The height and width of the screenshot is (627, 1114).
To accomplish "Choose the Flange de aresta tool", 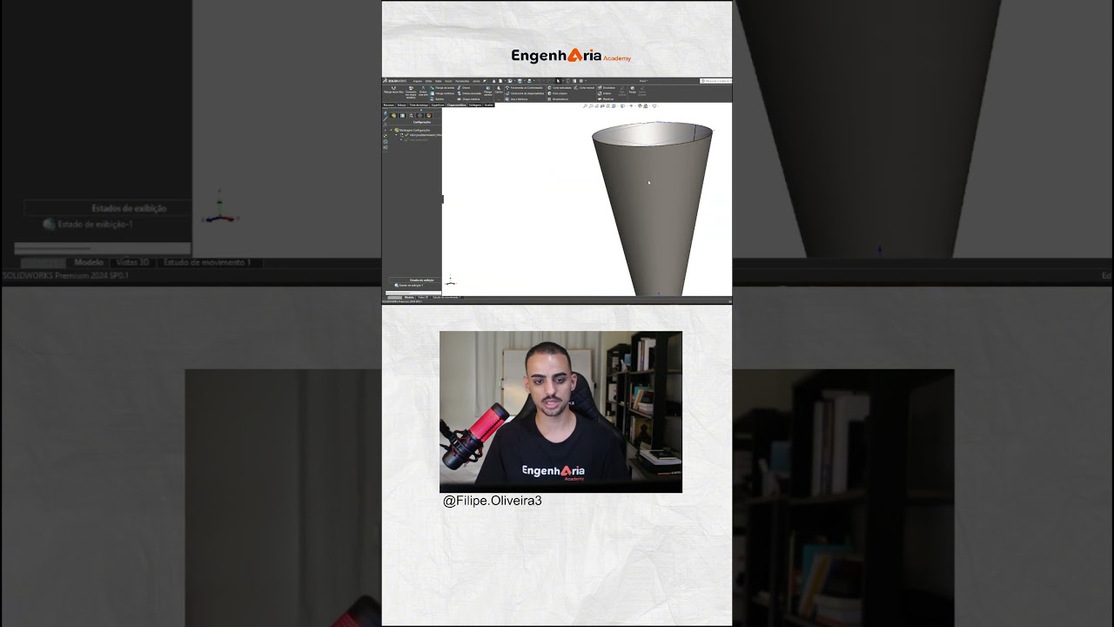I will (x=442, y=87).
